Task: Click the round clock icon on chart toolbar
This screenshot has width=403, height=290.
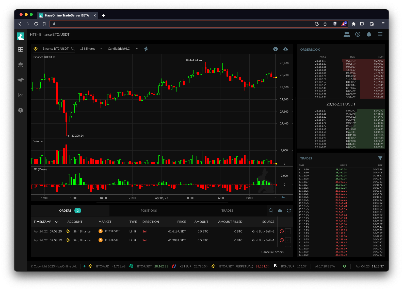Action: (276, 49)
